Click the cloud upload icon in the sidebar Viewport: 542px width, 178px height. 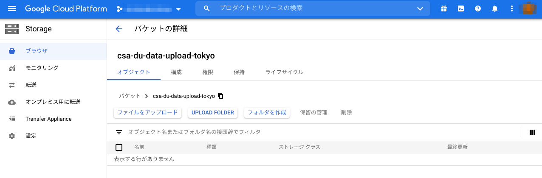tap(12, 102)
